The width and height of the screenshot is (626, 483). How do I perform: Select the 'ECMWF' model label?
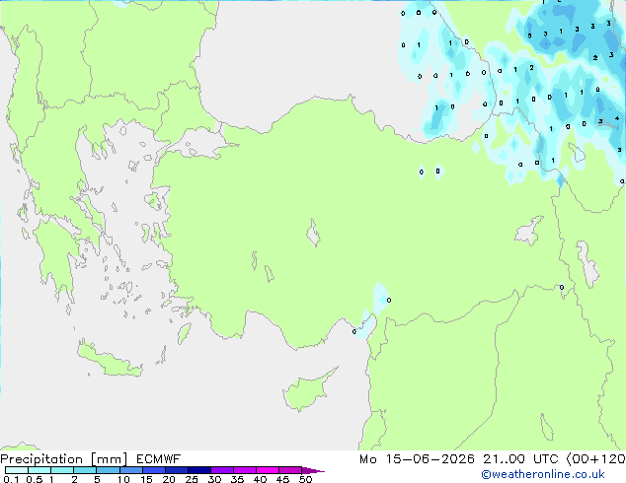pyautogui.click(x=159, y=459)
